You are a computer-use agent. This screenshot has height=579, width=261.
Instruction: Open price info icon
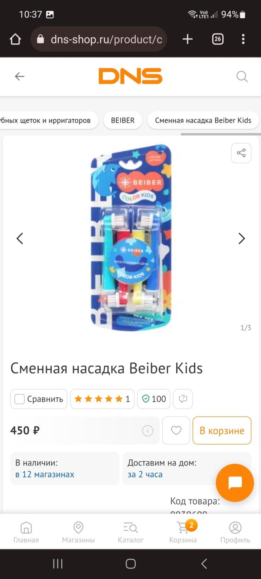pos(147,431)
